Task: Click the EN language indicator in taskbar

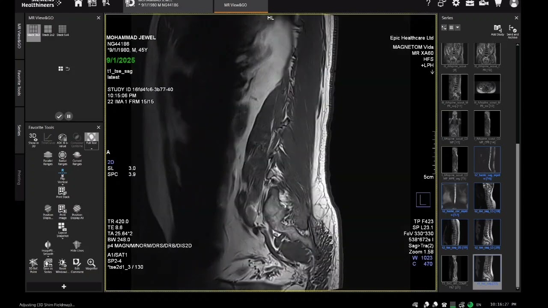Action: pos(479,305)
